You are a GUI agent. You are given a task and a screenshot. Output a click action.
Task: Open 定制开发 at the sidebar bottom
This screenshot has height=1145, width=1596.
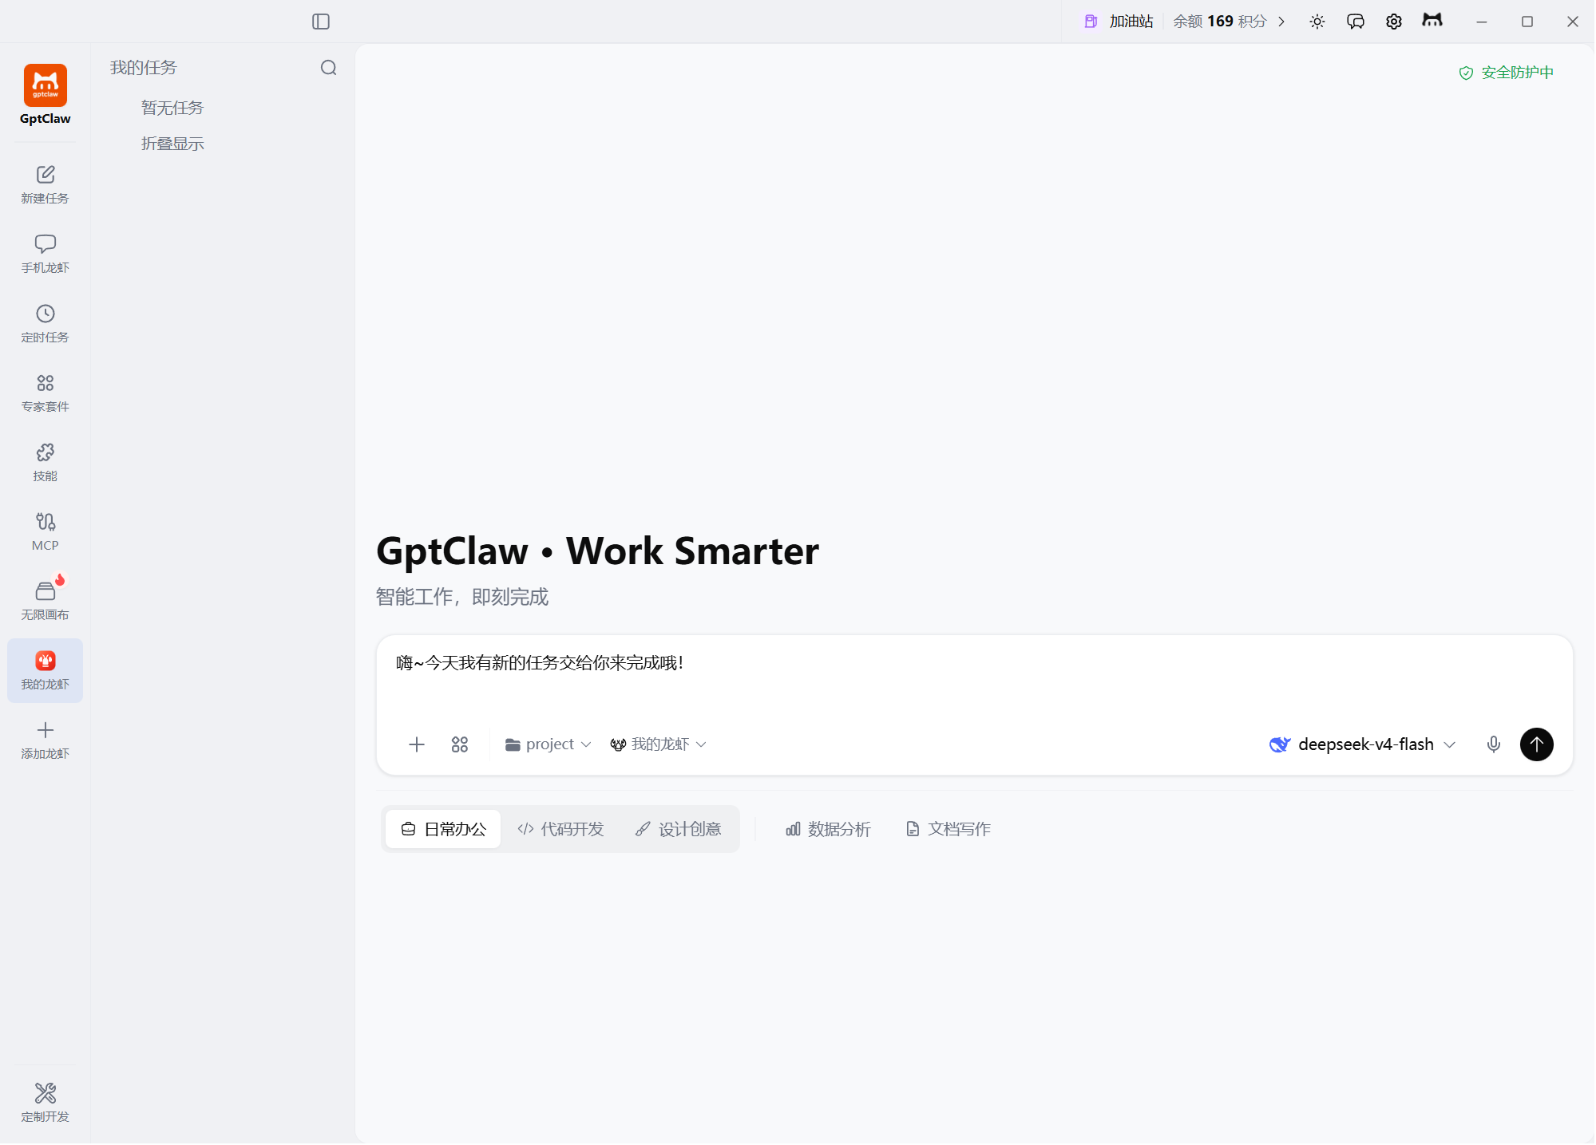click(x=46, y=1103)
